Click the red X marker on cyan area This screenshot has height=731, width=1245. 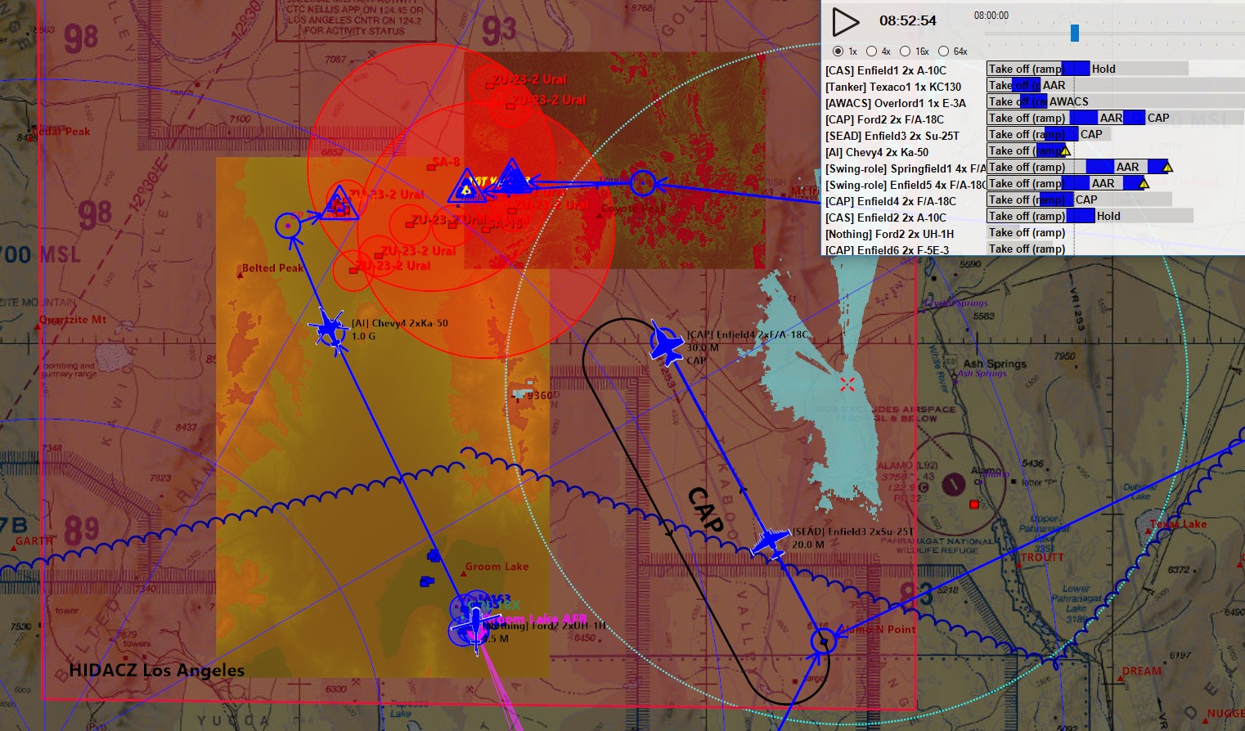(847, 383)
